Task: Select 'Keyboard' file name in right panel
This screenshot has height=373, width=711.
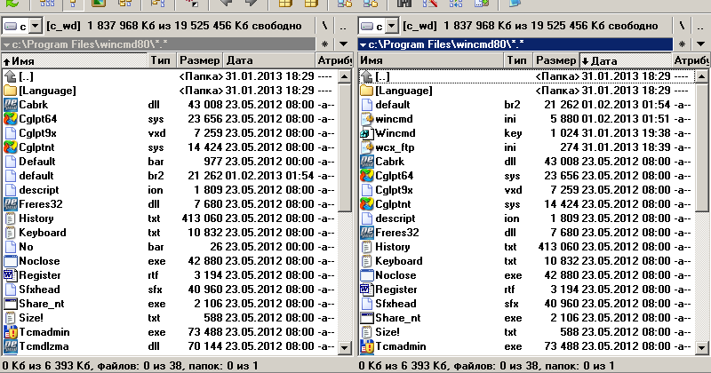Action: coord(398,261)
